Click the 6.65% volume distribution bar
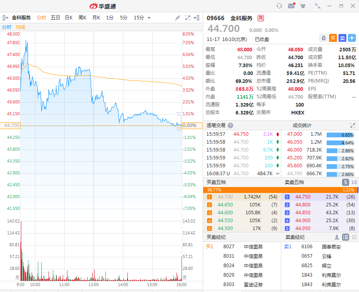This screenshot has height=292, width=359. pyautogui.click(x=340, y=135)
